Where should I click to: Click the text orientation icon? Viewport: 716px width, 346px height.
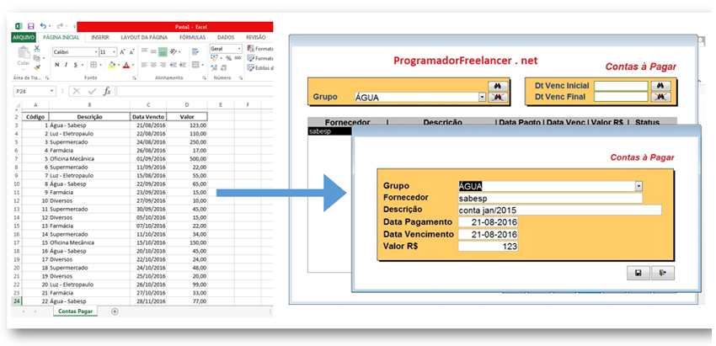[x=173, y=51]
